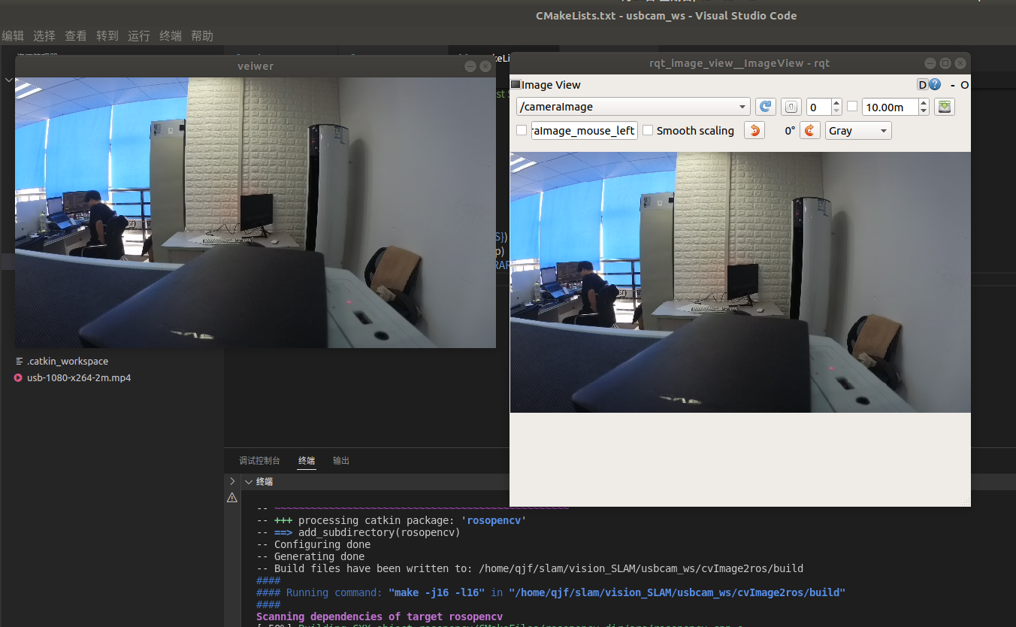1016x627 pixels.
Task: Close the veiwer window
Action: (485, 66)
